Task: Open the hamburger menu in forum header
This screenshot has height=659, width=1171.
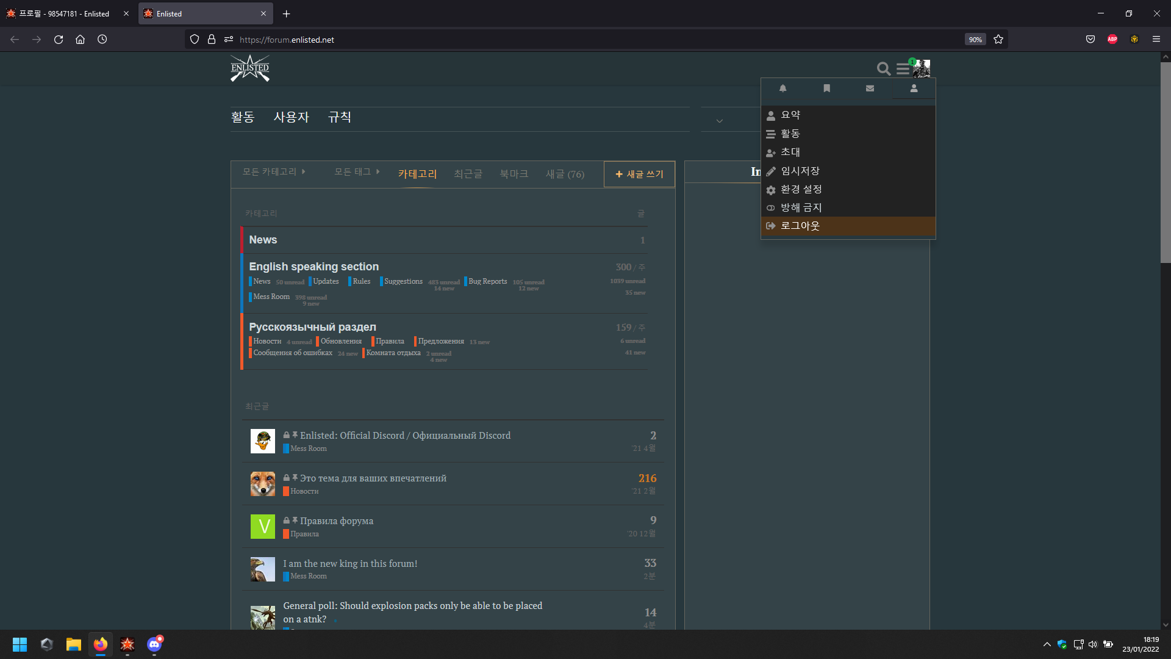Action: [x=903, y=69]
